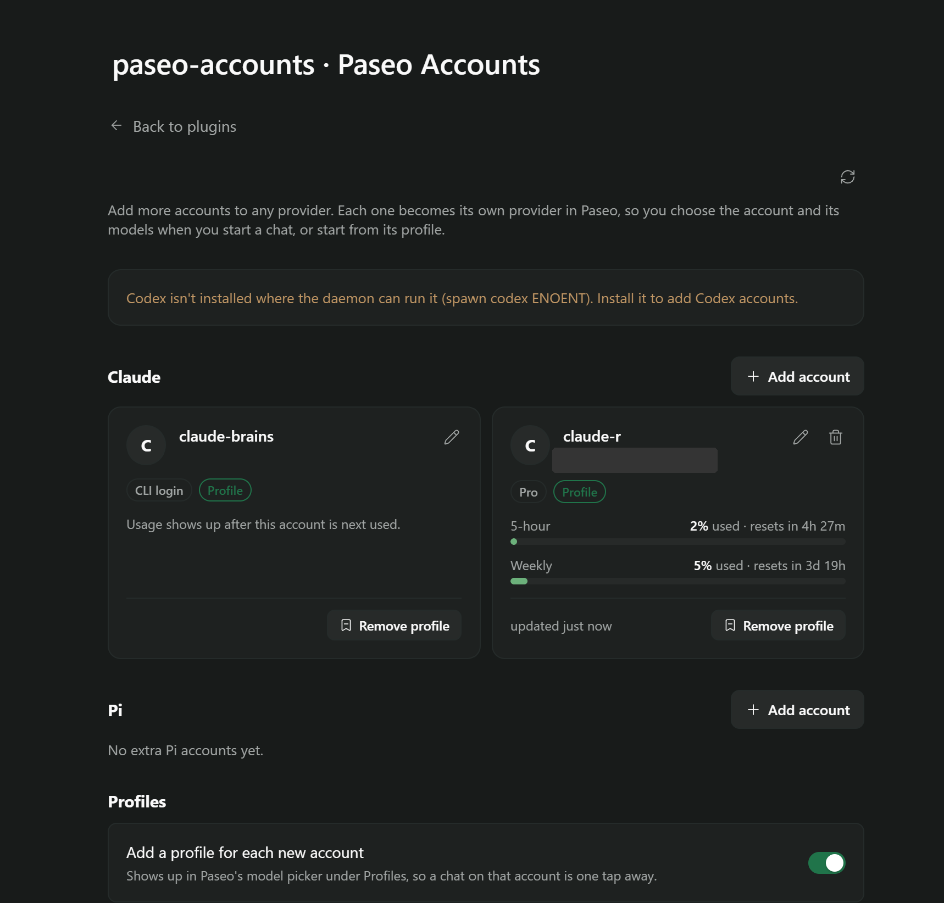Toggle Add a profile for each new account

point(826,863)
